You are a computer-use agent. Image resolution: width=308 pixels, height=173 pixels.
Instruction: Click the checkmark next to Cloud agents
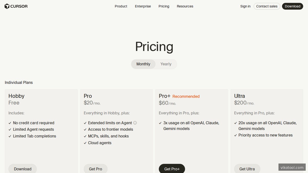(x=85, y=143)
